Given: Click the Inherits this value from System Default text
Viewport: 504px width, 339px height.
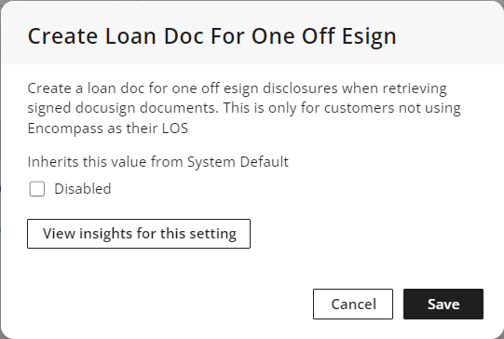Looking at the screenshot, I should point(158,162).
